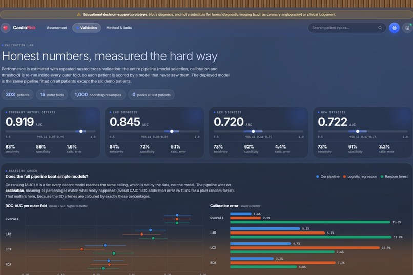Screen dimensions: 413x275
Task: Click the RCA Stenosis AUC slider marker
Action: click(358, 131)
